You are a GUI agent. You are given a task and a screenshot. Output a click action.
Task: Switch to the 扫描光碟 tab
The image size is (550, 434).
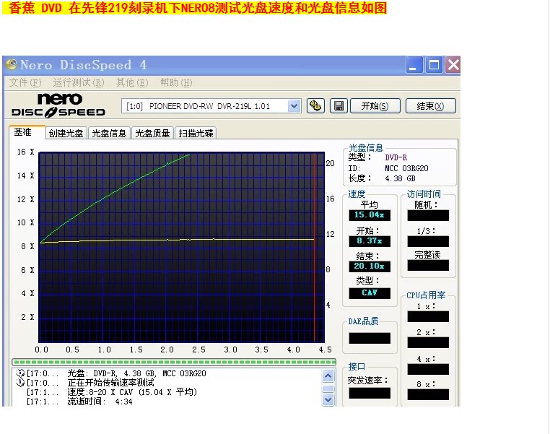[x=196, y=134]
